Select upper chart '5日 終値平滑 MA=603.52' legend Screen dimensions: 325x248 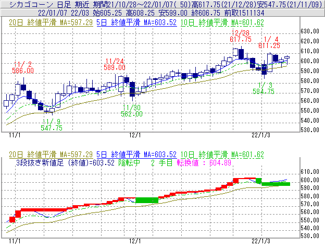pos(136,22)
